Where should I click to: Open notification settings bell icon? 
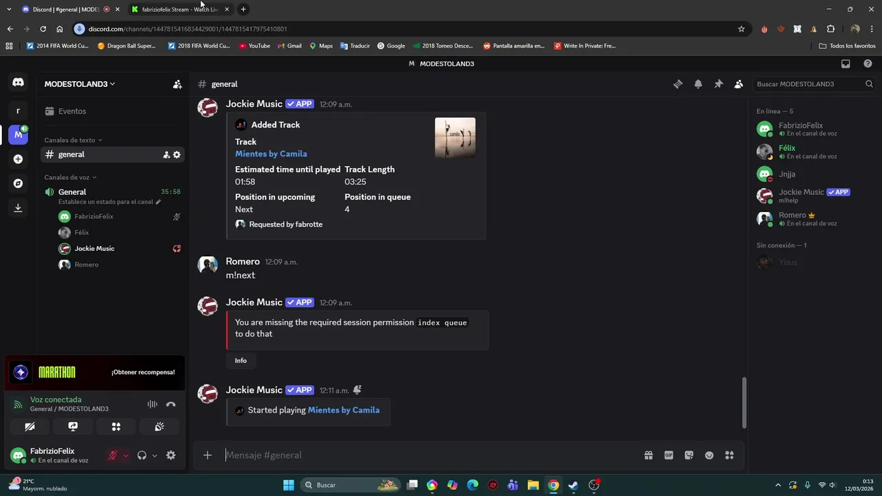pyautogui.click(x=698, y=84)
